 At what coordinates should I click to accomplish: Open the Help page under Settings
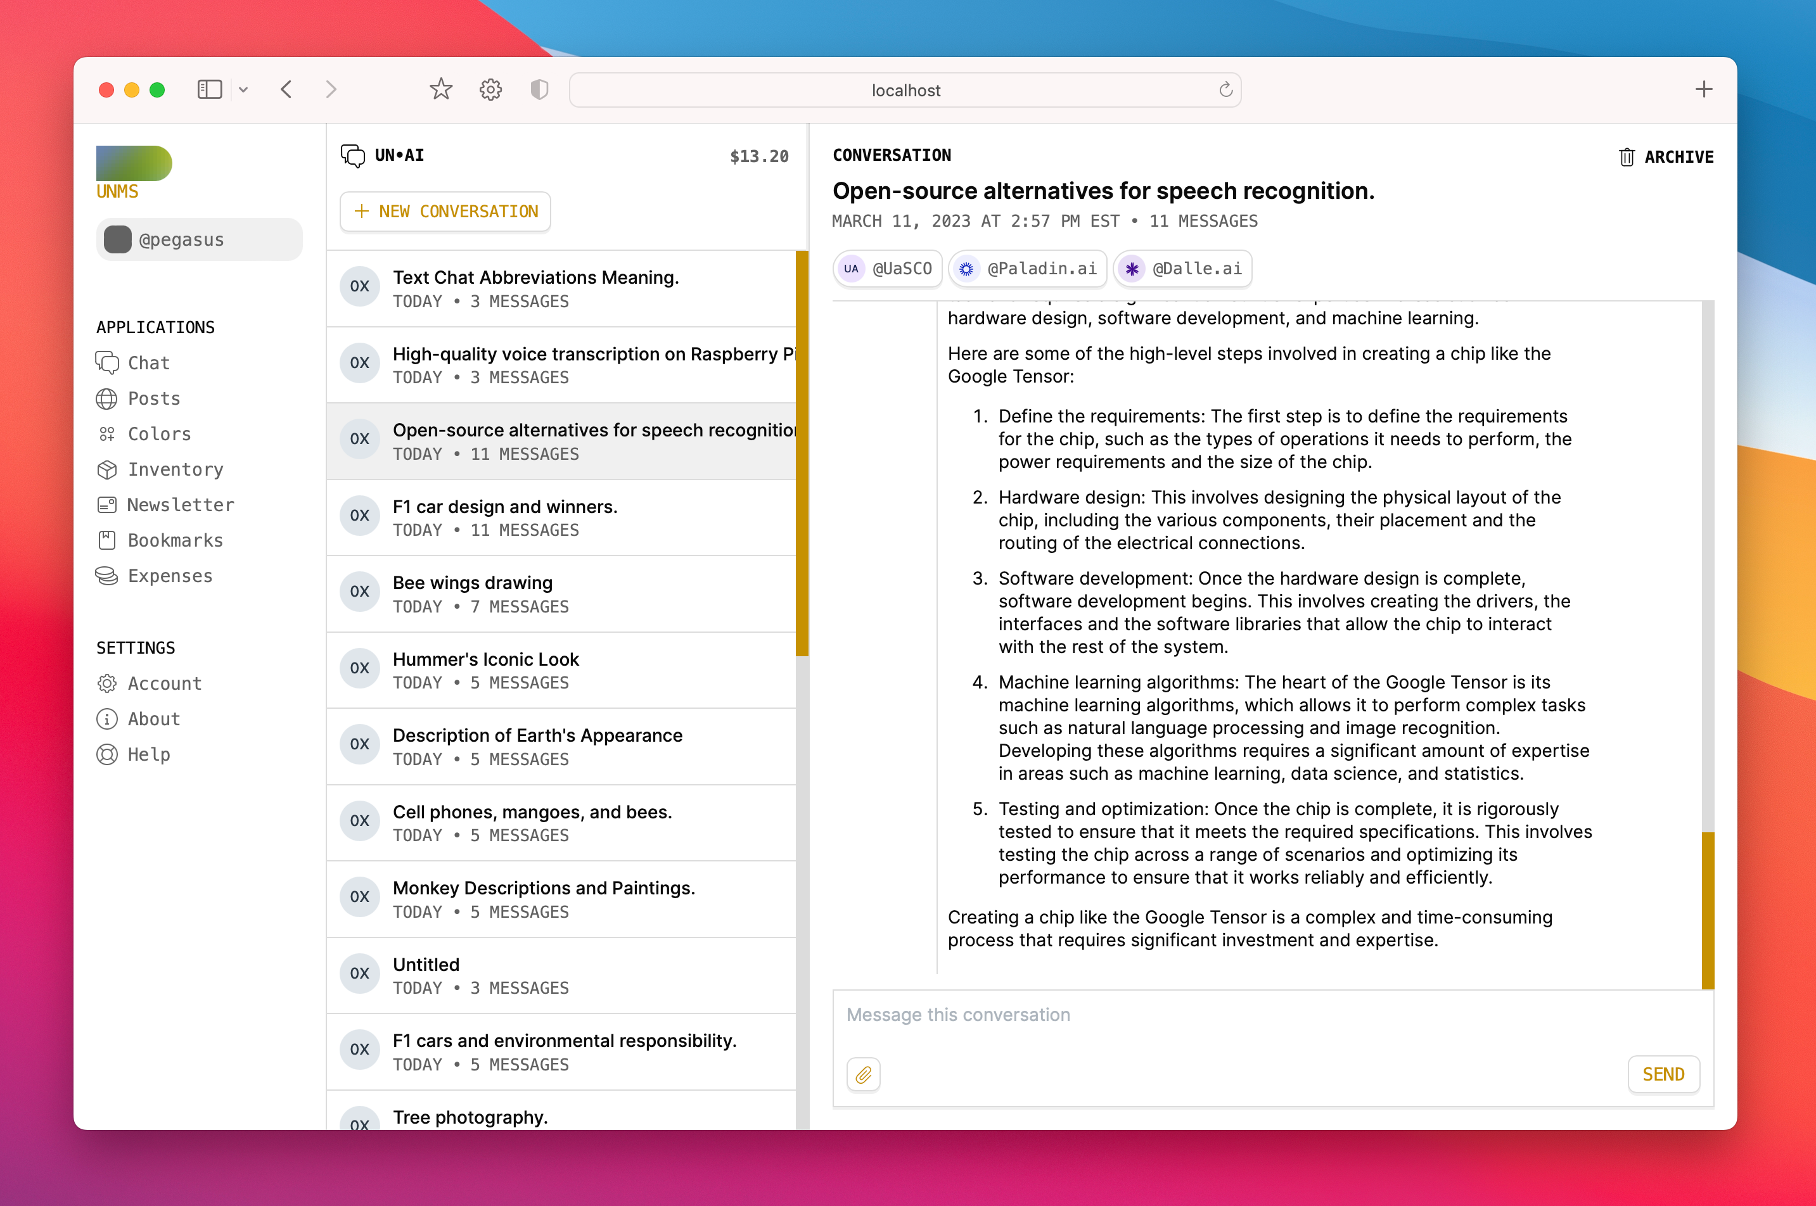coord(148,754)
